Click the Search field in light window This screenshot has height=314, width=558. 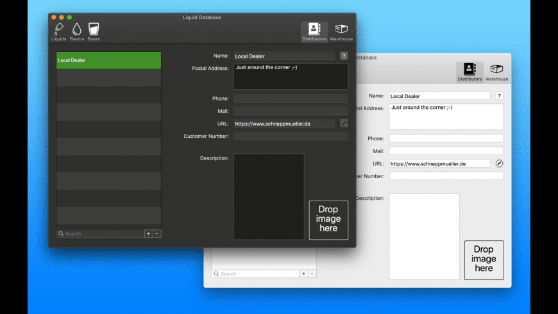tap(256, 274)
